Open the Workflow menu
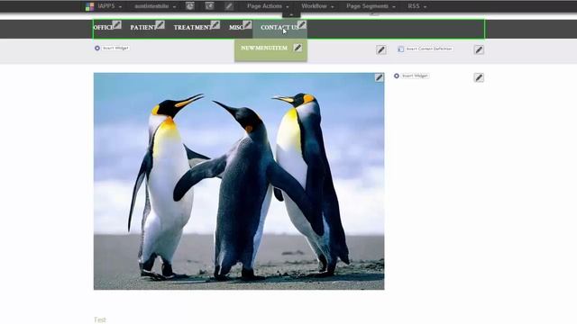 click(317, 6)
